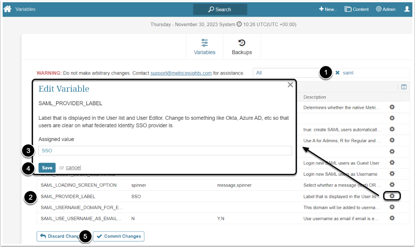Select the Variables tab
Screen dimensions: 415x247
point(205,47)
